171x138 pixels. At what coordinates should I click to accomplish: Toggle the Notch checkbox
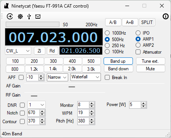click(22, 113)
